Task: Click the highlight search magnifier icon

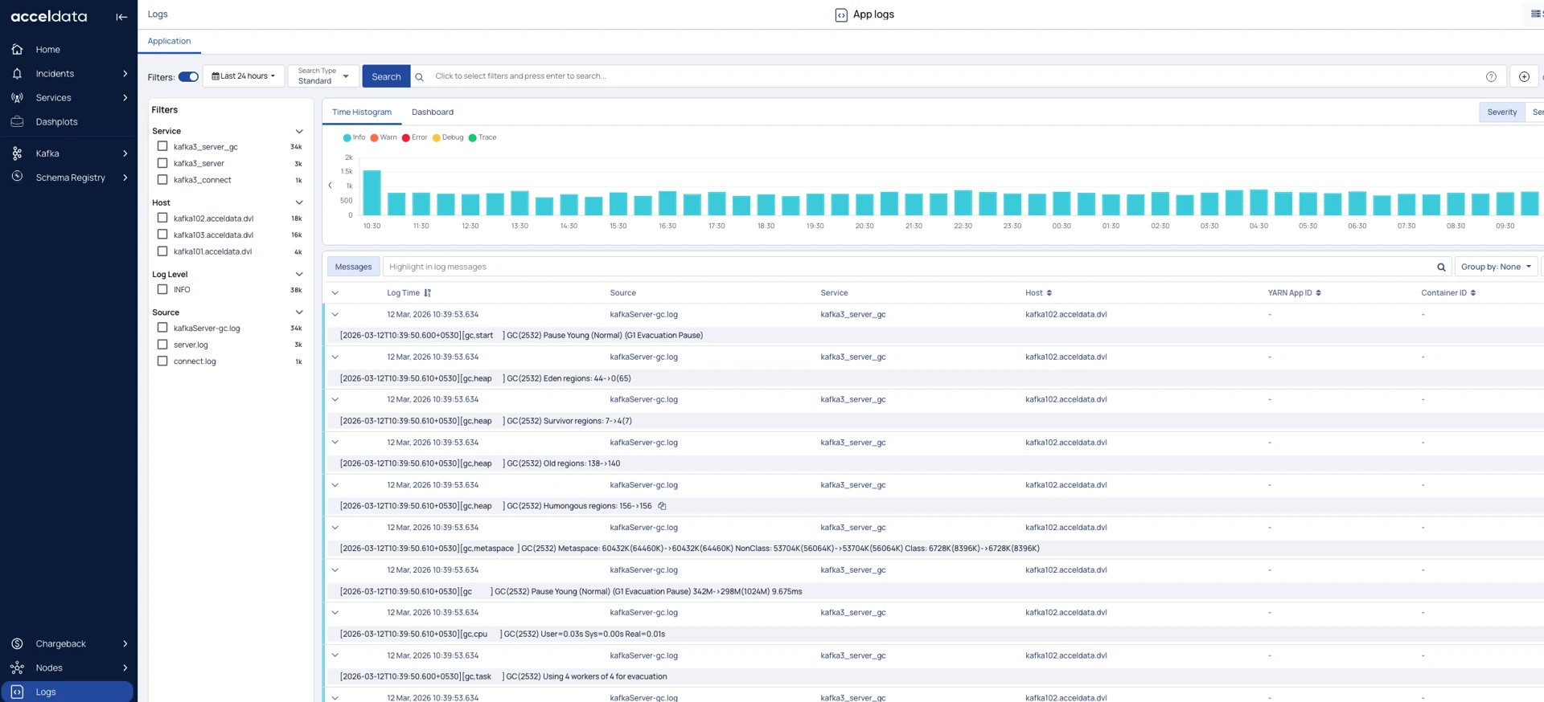Action: (x=1441, y=267)
